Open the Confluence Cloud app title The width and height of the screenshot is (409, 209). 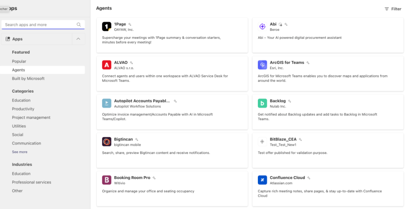click(x=287, y=178)
